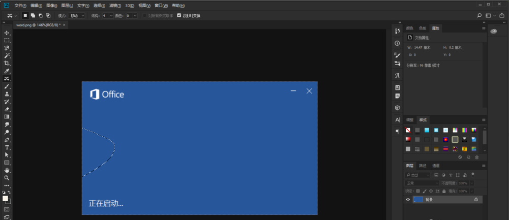Image resolution: width=509 pixels, height=220 pixels.
Task: Apply the default no-style swatch
Action: pyautogui.click(x=408, y=130)
